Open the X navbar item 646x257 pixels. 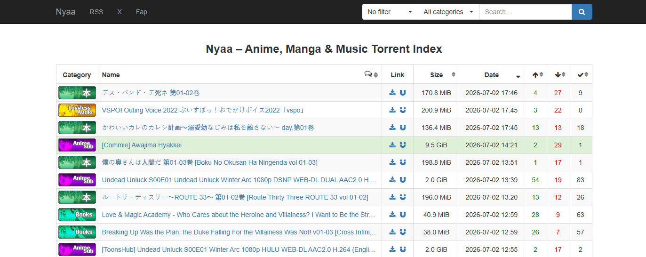[x=120, y=12]
